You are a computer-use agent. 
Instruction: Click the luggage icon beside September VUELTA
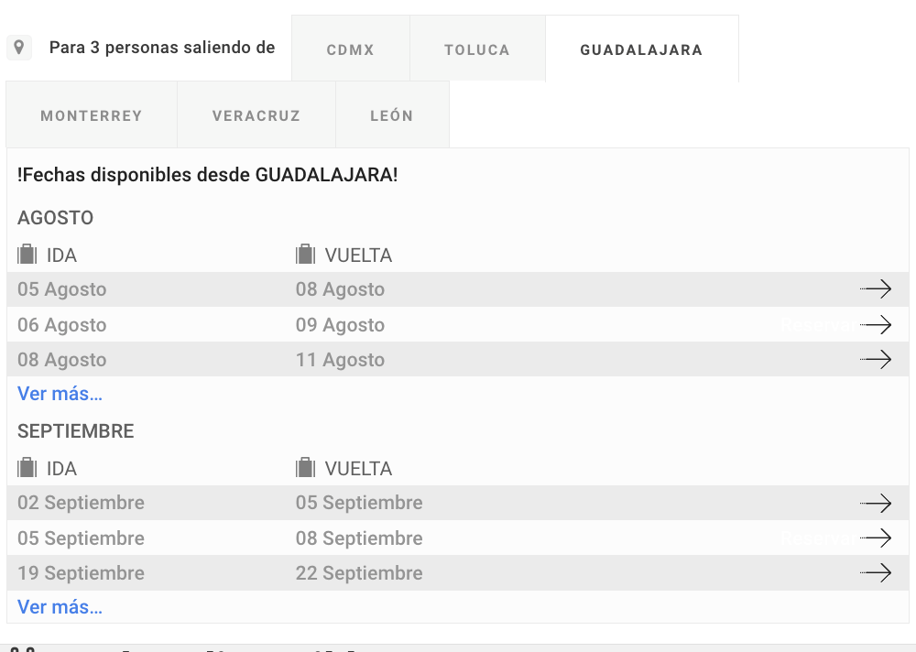306,468
